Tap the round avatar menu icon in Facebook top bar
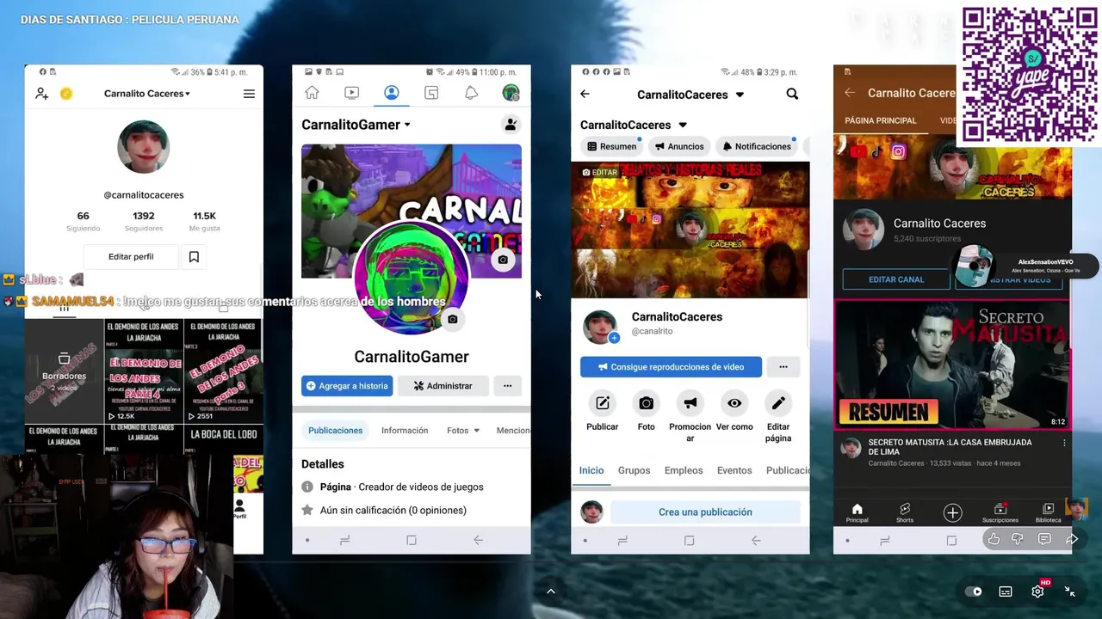Image resolution: width=1102 pixels, height=619 pixels. click(x=511, y=93)
